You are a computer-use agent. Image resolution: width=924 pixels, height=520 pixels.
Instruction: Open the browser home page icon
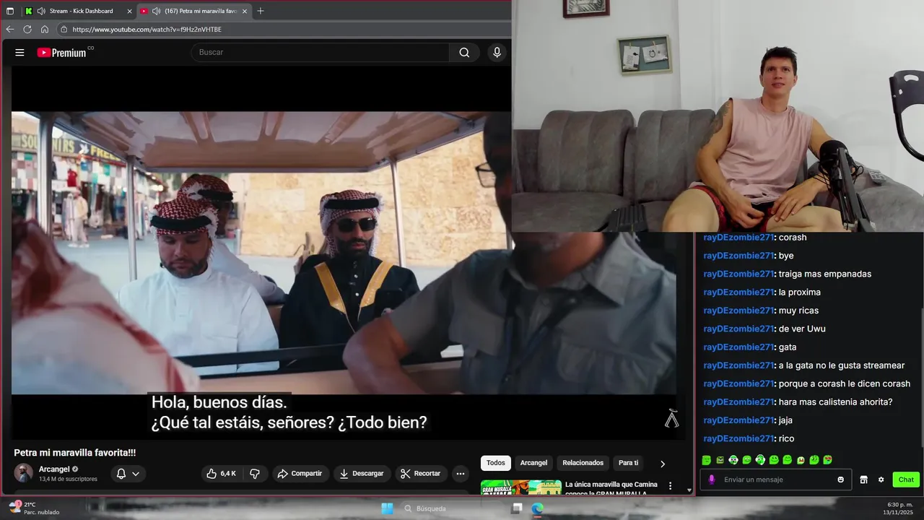45,30
